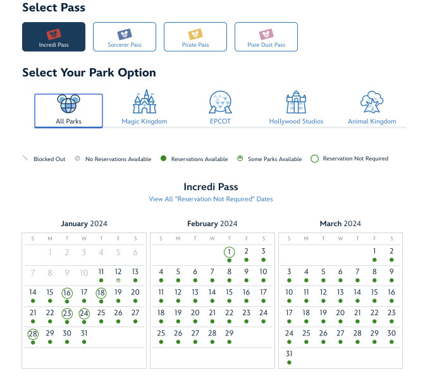The image size is (430, 379).
Task: Click February 1 circled date
Action: pos(229,251)
